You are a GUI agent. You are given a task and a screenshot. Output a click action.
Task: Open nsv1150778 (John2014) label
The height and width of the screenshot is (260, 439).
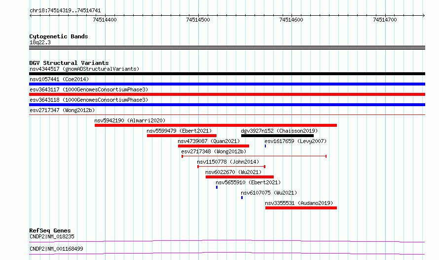point(228,162)
